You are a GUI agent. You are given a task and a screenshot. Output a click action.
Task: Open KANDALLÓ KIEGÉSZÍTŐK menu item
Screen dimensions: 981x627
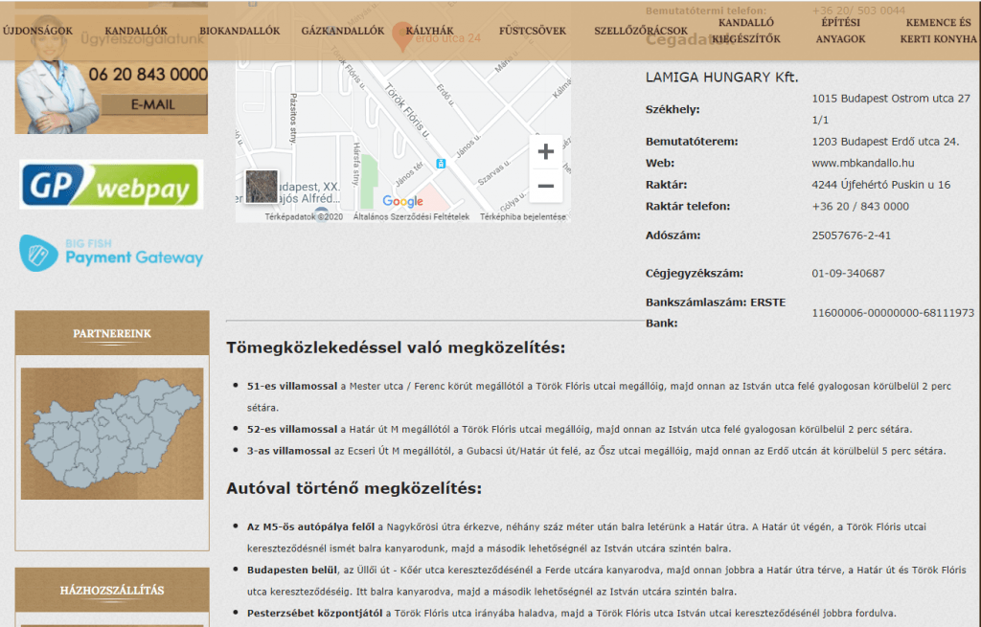(746, 31)
